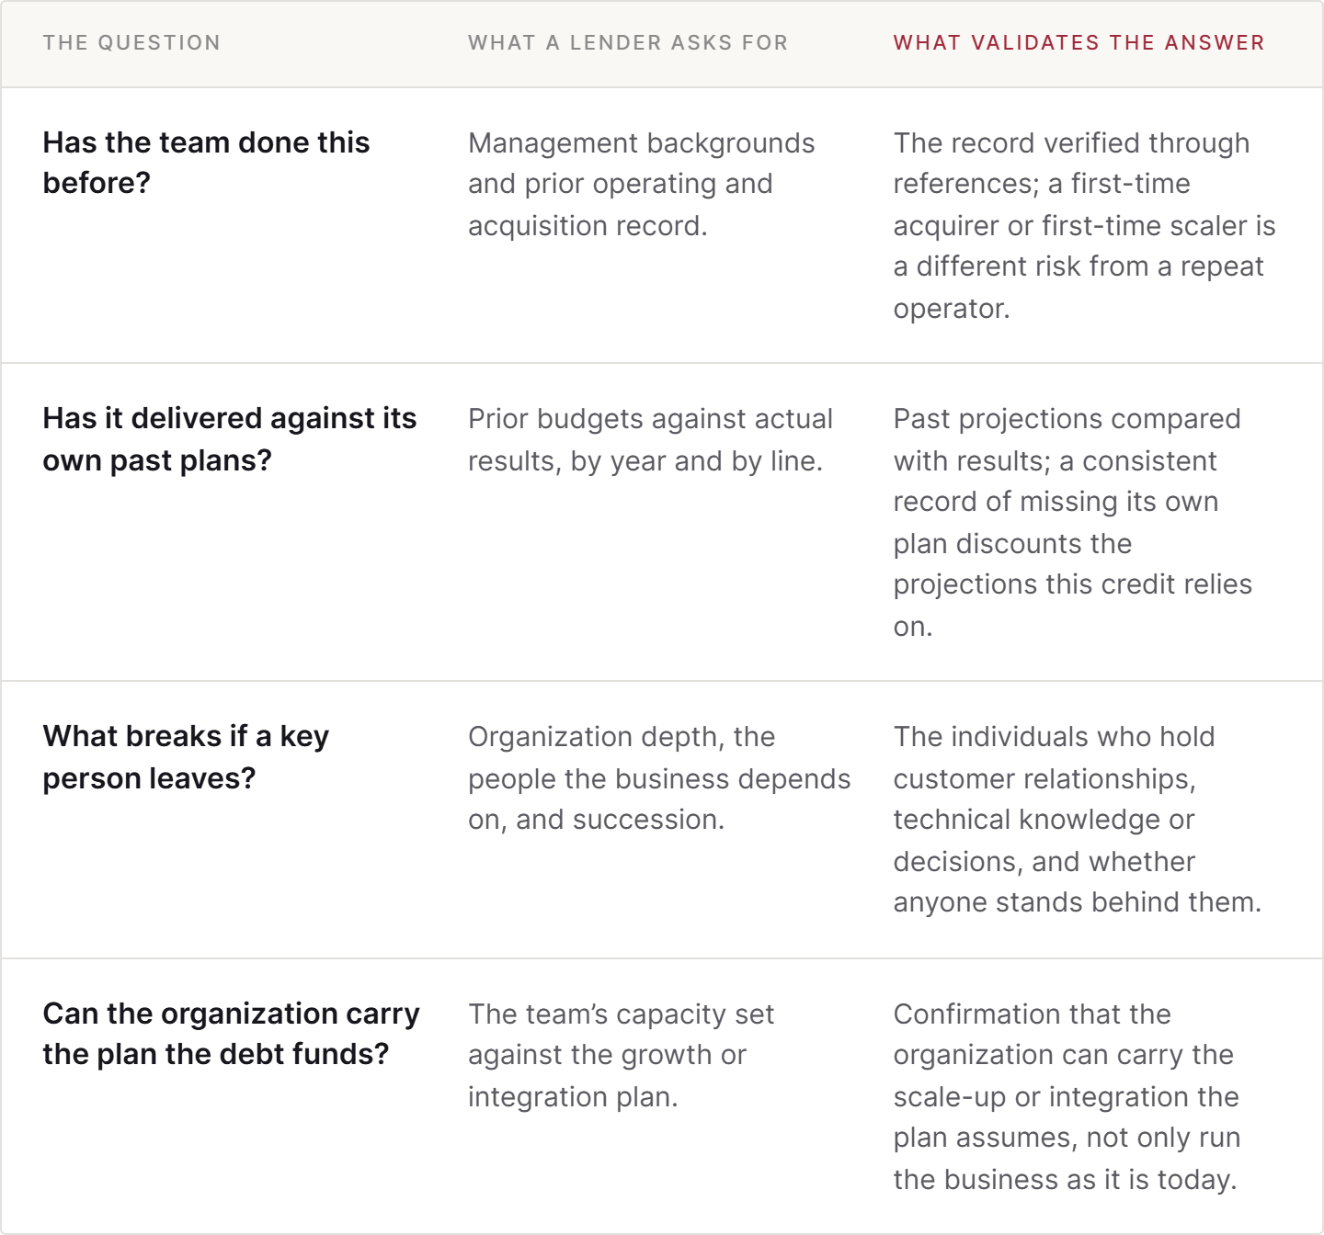
Task: Click 'Prior budgets against actual results' cell
Action: pos(650,439)
